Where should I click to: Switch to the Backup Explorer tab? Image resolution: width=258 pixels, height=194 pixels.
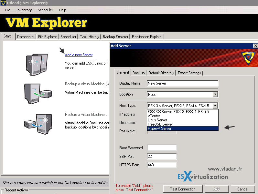point(115,37)
